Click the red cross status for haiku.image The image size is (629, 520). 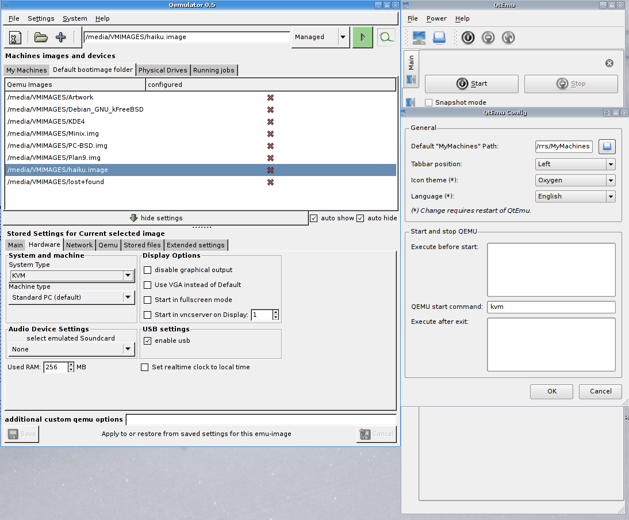tap(270, 170)
